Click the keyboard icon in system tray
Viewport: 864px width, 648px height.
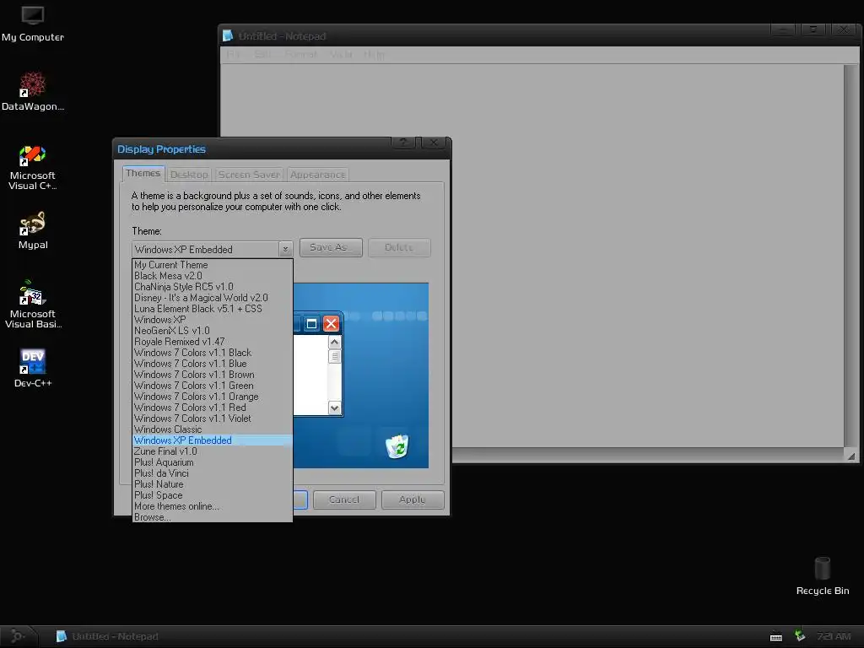[776, 637]
